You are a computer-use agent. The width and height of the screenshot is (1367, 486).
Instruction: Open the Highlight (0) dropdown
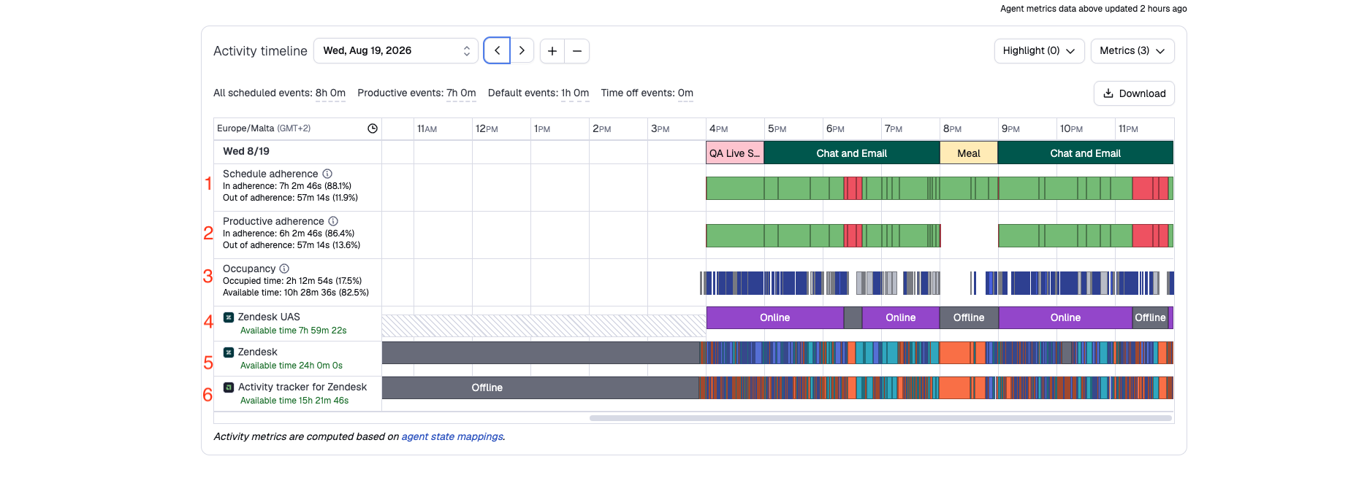pyautogui.click(x=1039, y=51)
